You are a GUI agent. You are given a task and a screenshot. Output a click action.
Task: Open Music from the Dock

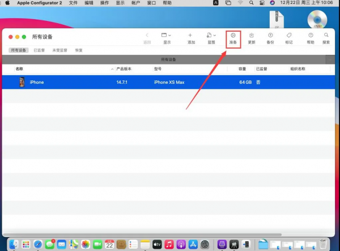tap(169, 245)
